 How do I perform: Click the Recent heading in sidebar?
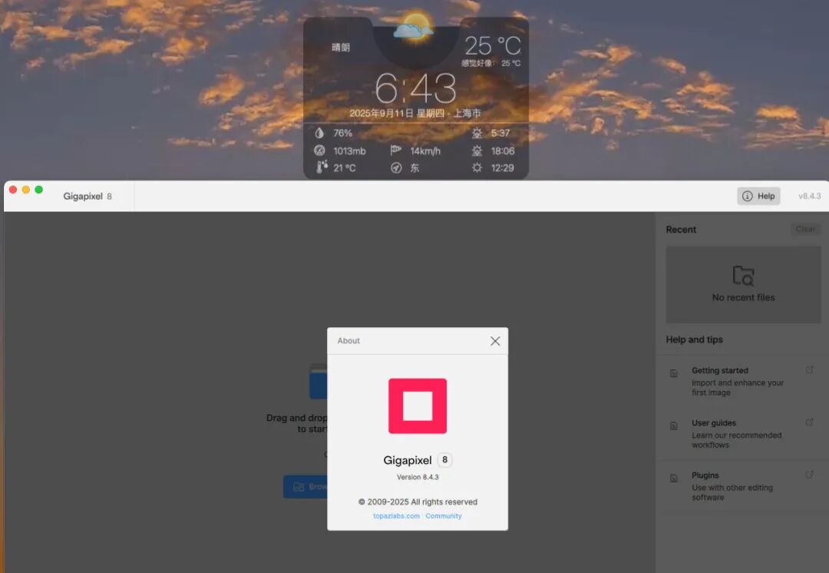click(x=681, y=230)
